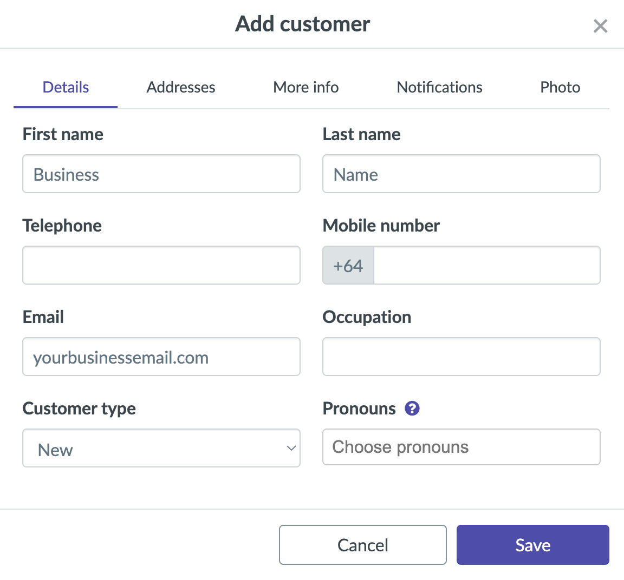The width and height of the screenshot is (624, 580).
Task: Click the Occupation text field
Action: click(461, 357)
